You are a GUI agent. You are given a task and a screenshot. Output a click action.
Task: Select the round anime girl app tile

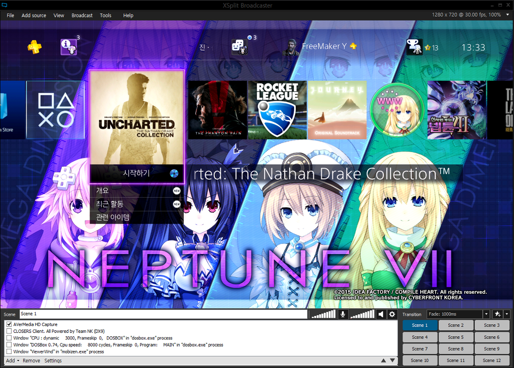tap(397, 110)
